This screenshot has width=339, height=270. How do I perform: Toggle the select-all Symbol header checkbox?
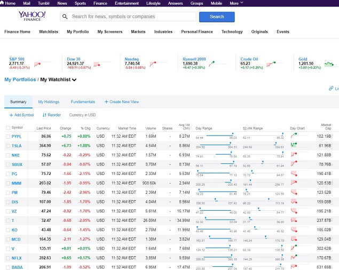pyautogui.click(x=8, y=128)
